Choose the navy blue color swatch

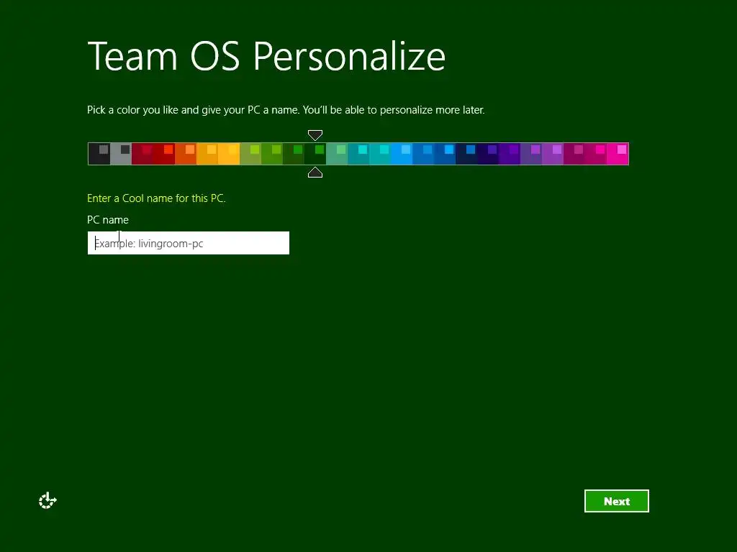(466, 154)
